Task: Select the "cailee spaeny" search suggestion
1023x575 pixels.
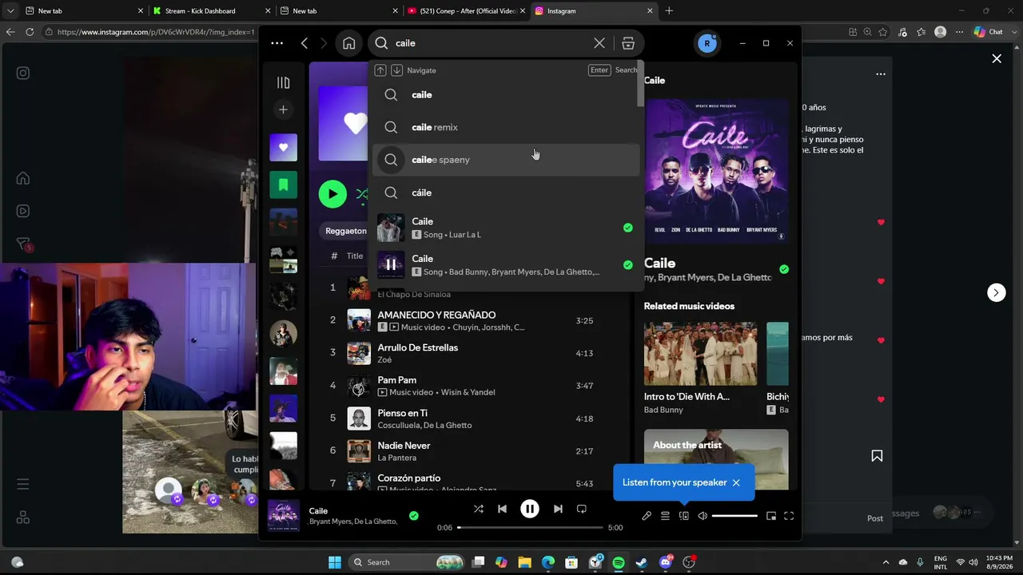Action: pos(505,160)
